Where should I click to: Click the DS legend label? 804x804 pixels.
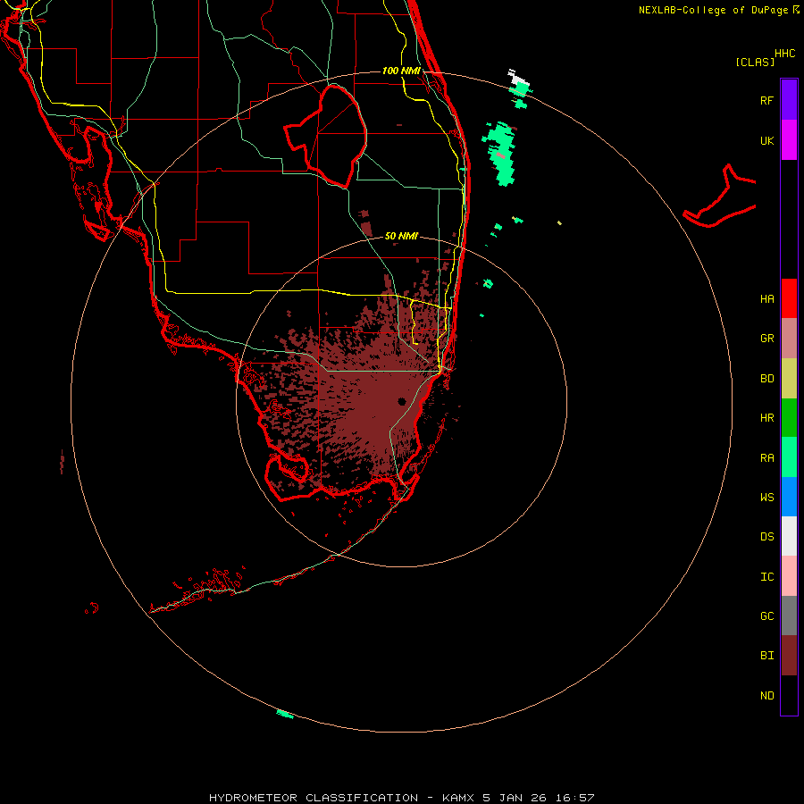(766, 537)
